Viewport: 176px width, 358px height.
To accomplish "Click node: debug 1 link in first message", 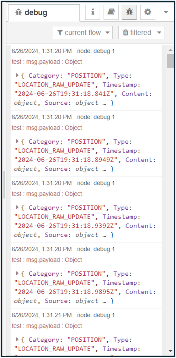I will (x=96, y=51).
